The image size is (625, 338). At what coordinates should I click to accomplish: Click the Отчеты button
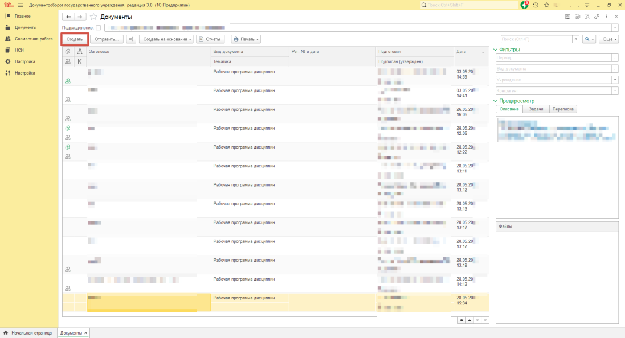tap(210, 39)
